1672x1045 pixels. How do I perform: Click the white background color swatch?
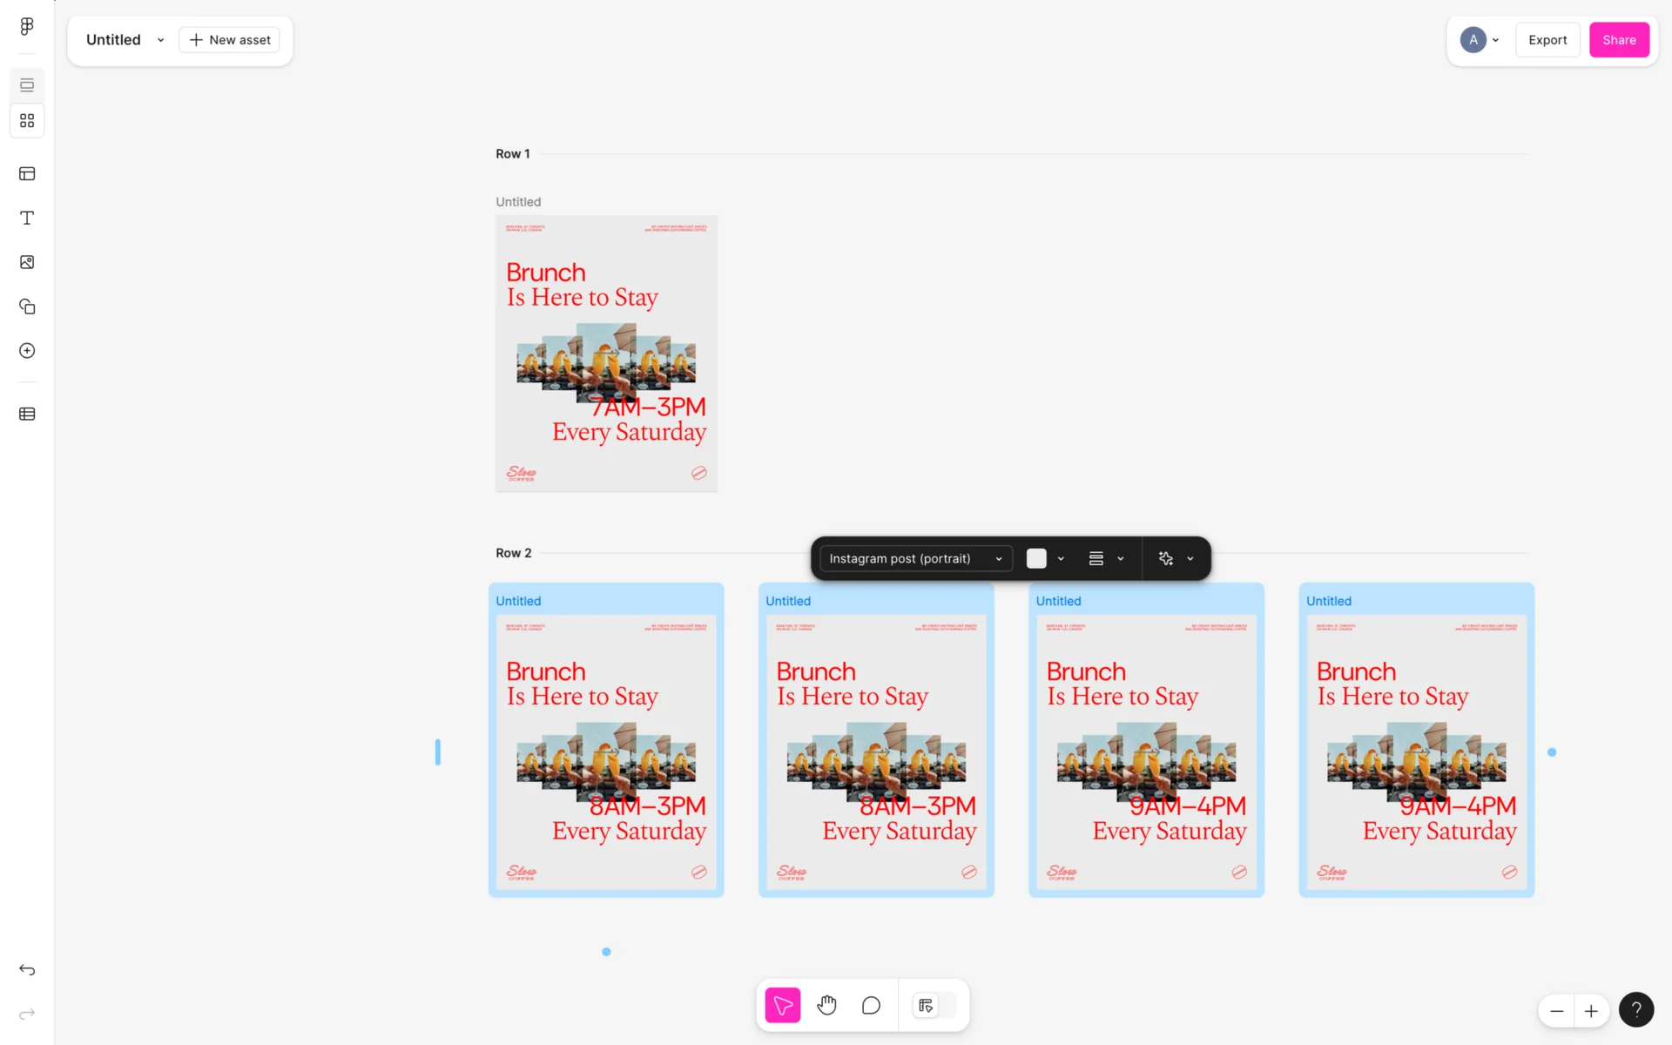tap(1036, 558)
